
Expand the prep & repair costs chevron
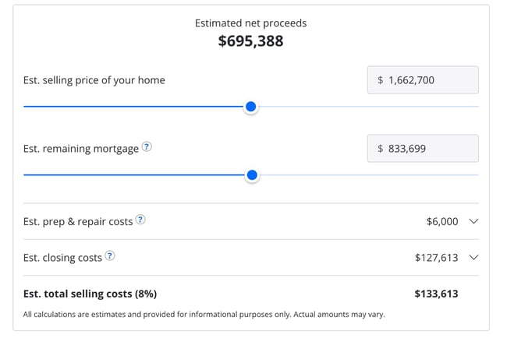pos(473,221)
